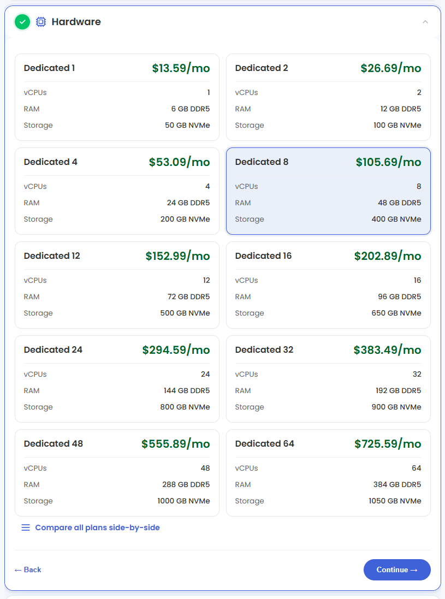Viewport: 445px width, 599px height.
Task: Select the Dedicated 1 plan card
Action: [117, 97]
